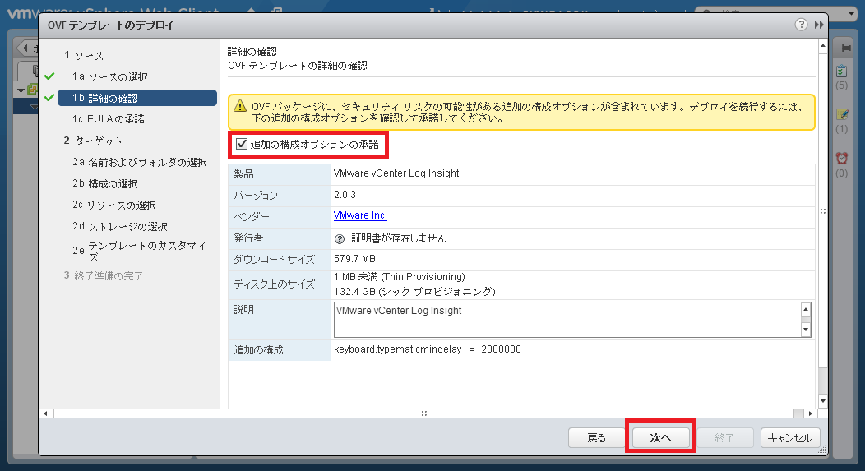Click 132.4 GB thick provisioning text
865x471 pixels.
[x=415, y=291]
